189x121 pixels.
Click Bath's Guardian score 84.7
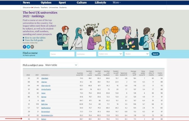point(81,101)
